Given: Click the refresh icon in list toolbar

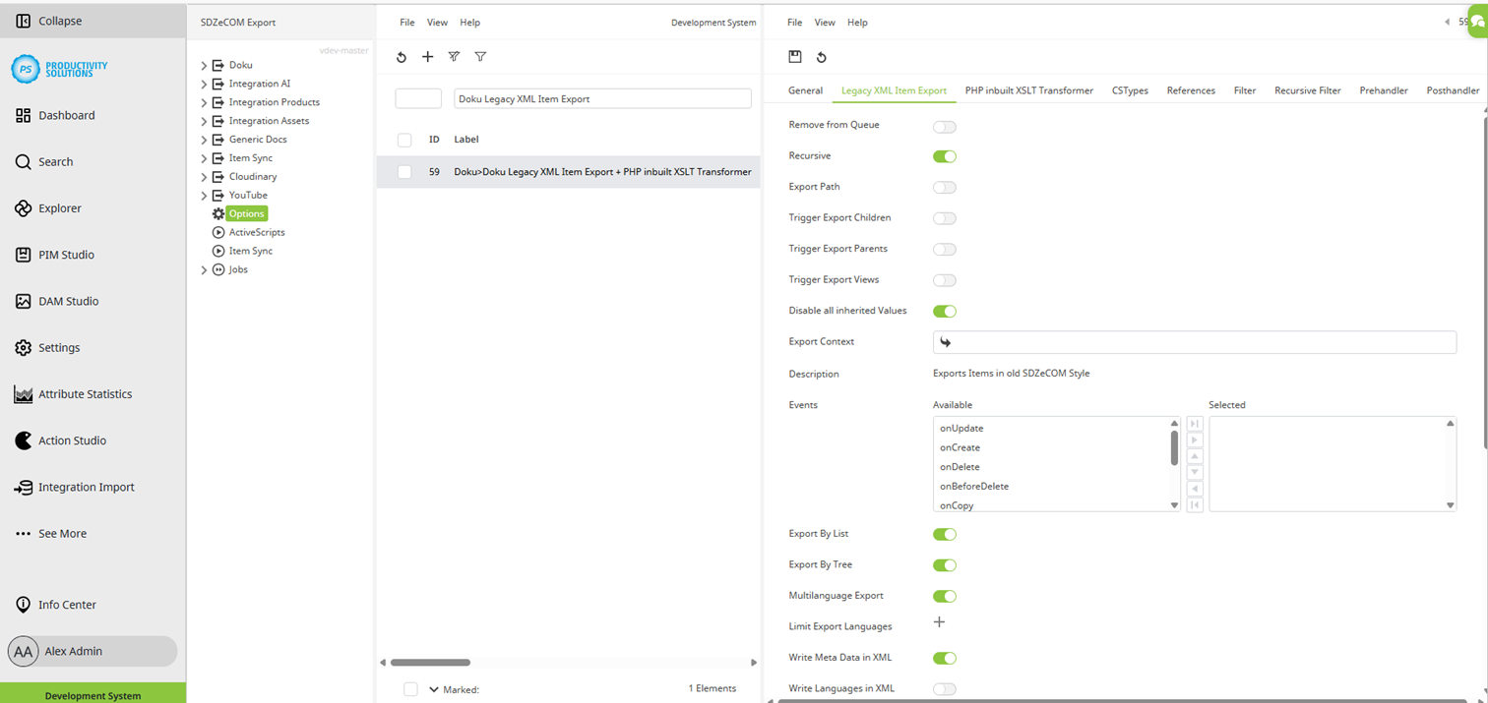Looking at the screenshot, I should pos(402,57).
